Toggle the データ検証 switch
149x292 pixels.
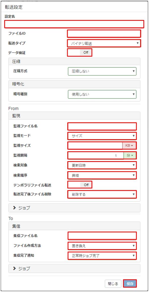click(80, 53)
